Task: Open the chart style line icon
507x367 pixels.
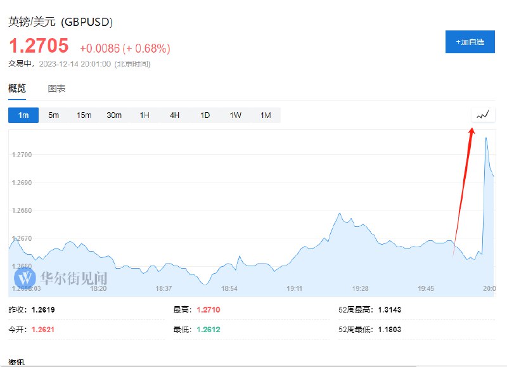Action: (x=483, y=115)
